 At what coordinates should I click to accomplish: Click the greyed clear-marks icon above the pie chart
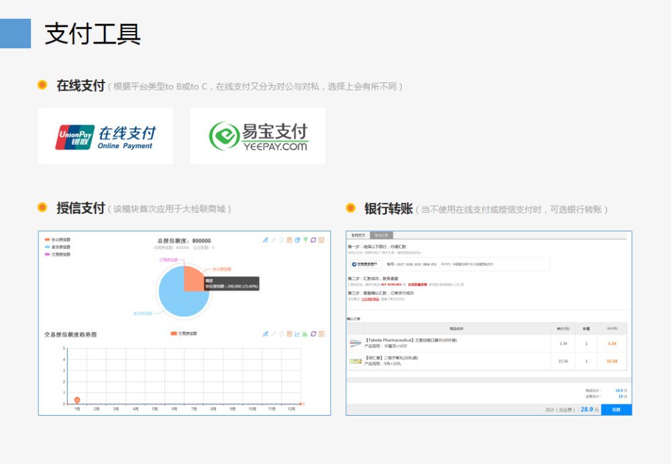(282, 240)
